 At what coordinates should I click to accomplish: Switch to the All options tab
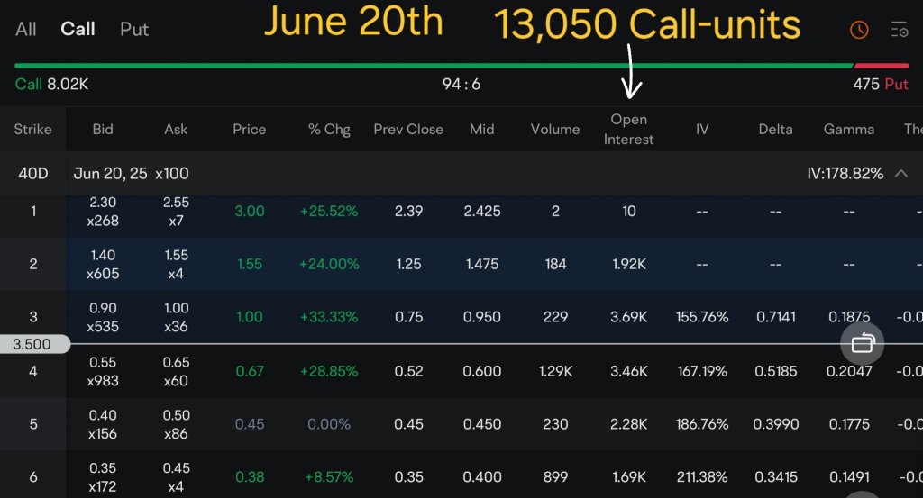26,29
